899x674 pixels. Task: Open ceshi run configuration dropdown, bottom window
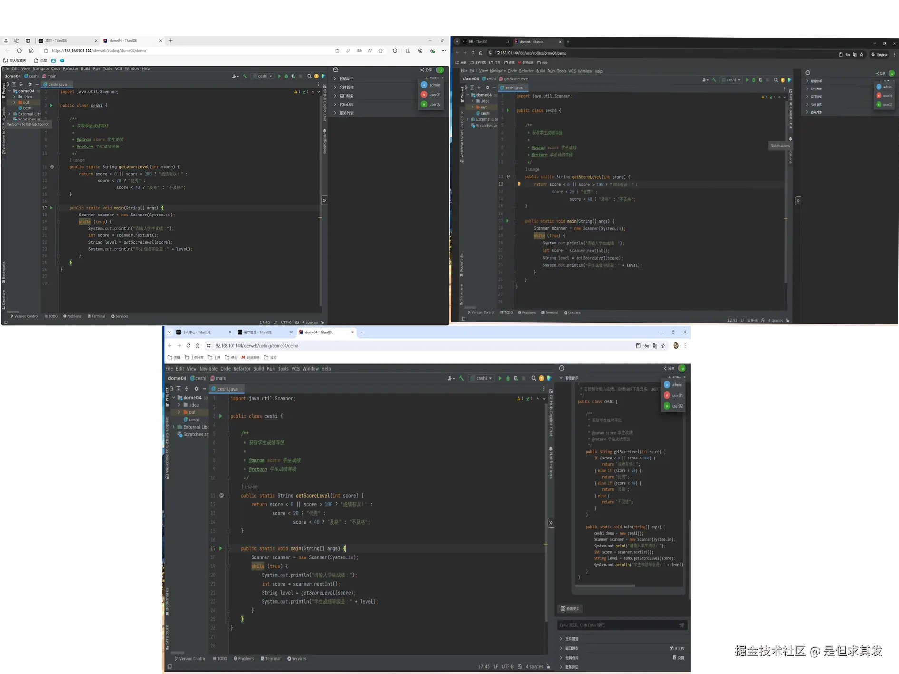[x=481, y=378]
